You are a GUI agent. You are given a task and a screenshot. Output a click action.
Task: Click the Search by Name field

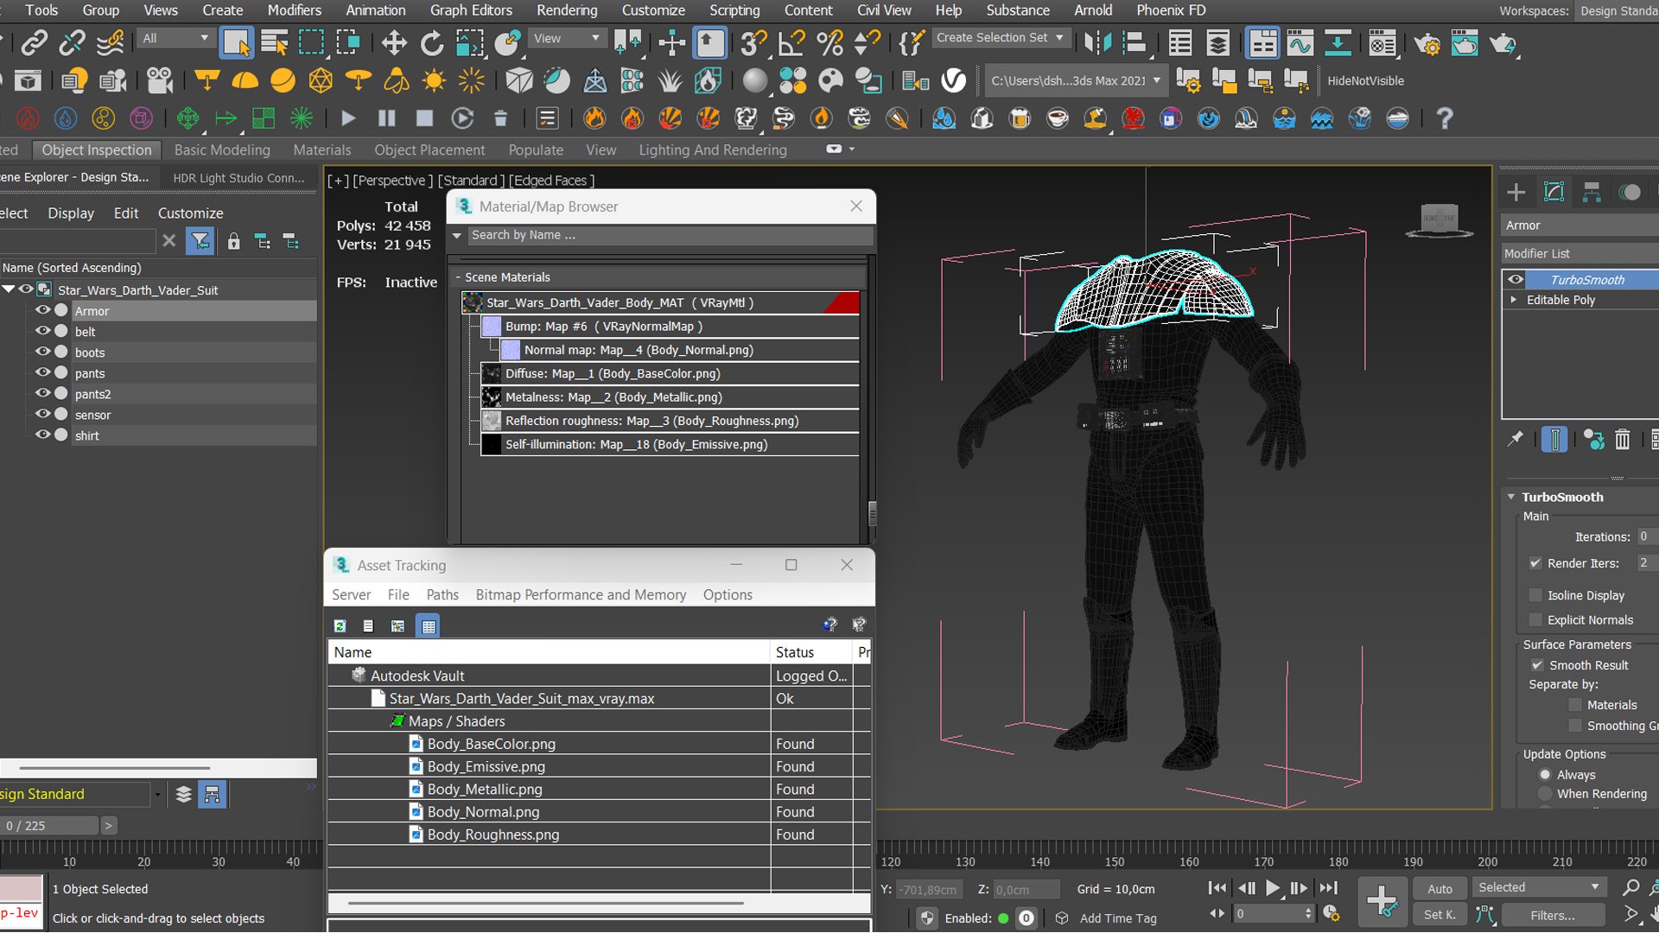670,235
